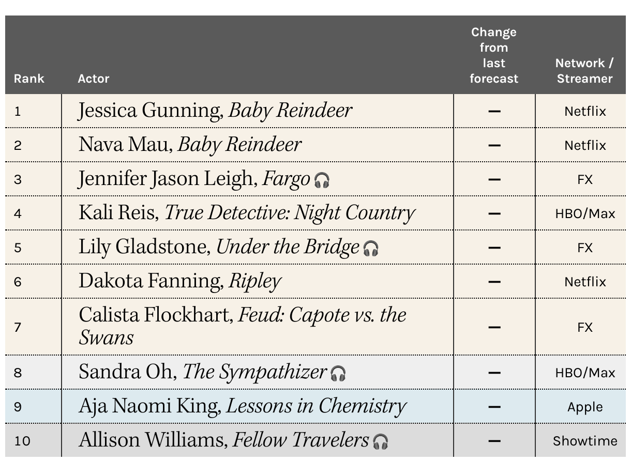Click Kali Reis, True Detective entry
The width and height of the screenshot is (631, 462).
point(247,213)
